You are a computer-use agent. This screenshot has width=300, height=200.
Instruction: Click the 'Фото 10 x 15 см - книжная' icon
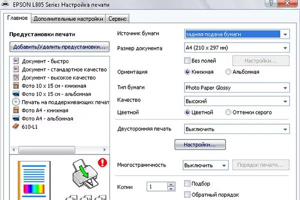click(x=16, y=85)
